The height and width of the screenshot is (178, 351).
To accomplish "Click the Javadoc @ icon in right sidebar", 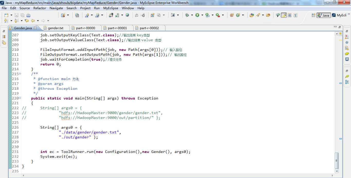I will coord(347,42).
